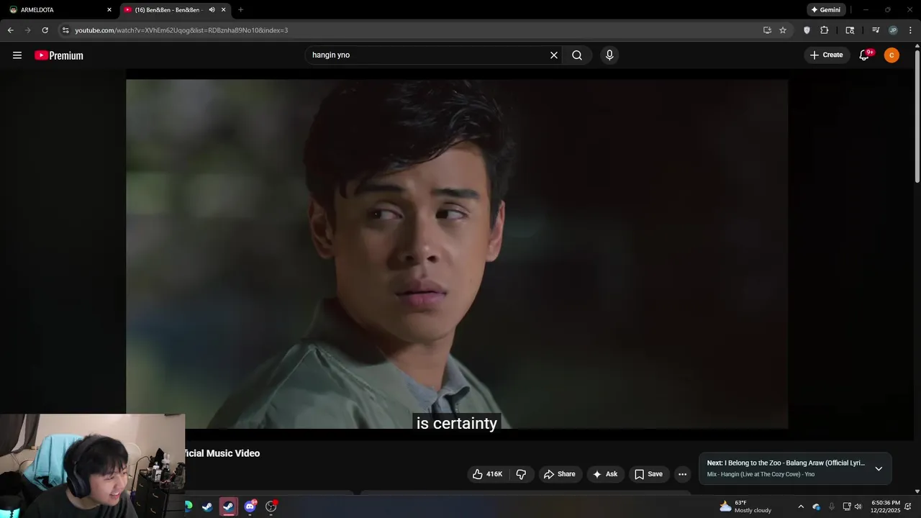Open the volume speaker tray icon
The image size is (921, 518).
click(858, 506)
